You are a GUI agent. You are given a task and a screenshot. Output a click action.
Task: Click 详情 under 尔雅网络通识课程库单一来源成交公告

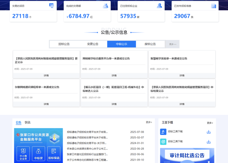[46, 104]
